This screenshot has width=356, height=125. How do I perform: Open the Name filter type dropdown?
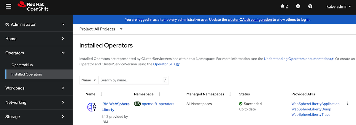pyautogui.click(x=89, y=80)
